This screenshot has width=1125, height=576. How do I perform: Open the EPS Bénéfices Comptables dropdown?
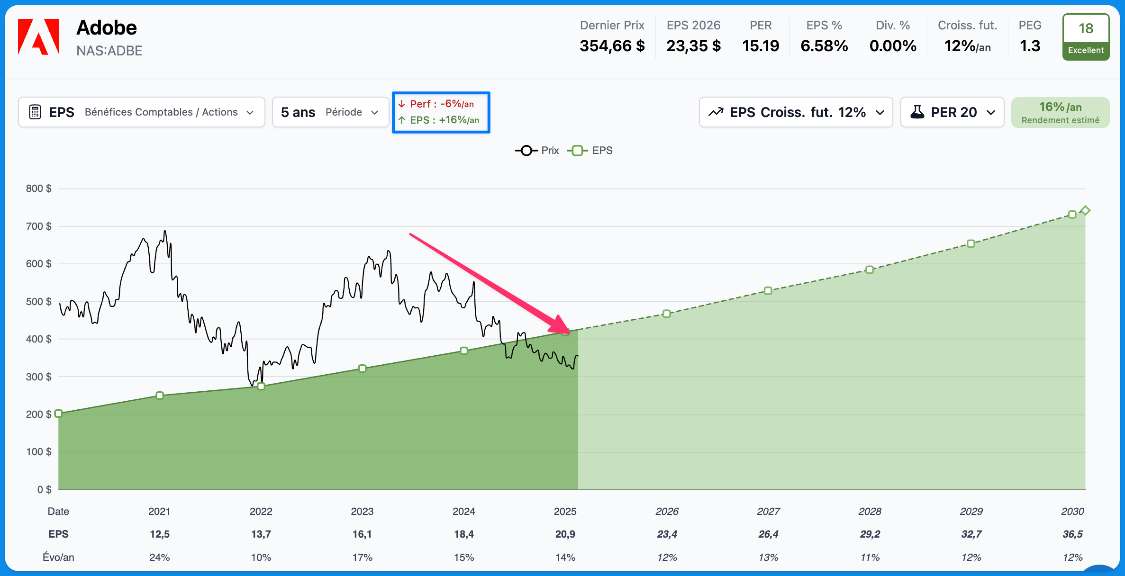click(x=141, y=112)
